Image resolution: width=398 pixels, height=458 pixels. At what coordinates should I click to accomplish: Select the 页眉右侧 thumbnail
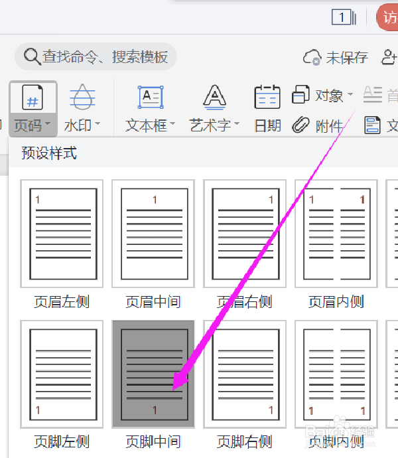point(245,234)
